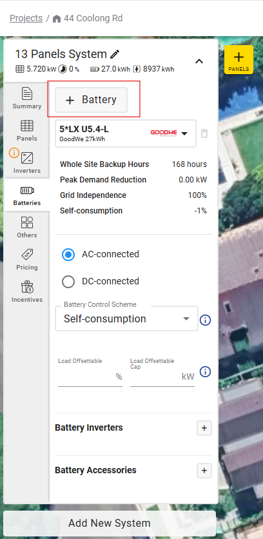263x539 pixels.
Task: Click the home icon in breadcrumb
Action: 57,19
